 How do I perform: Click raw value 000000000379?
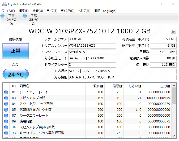pyautogui.click(x=159, y=104)
